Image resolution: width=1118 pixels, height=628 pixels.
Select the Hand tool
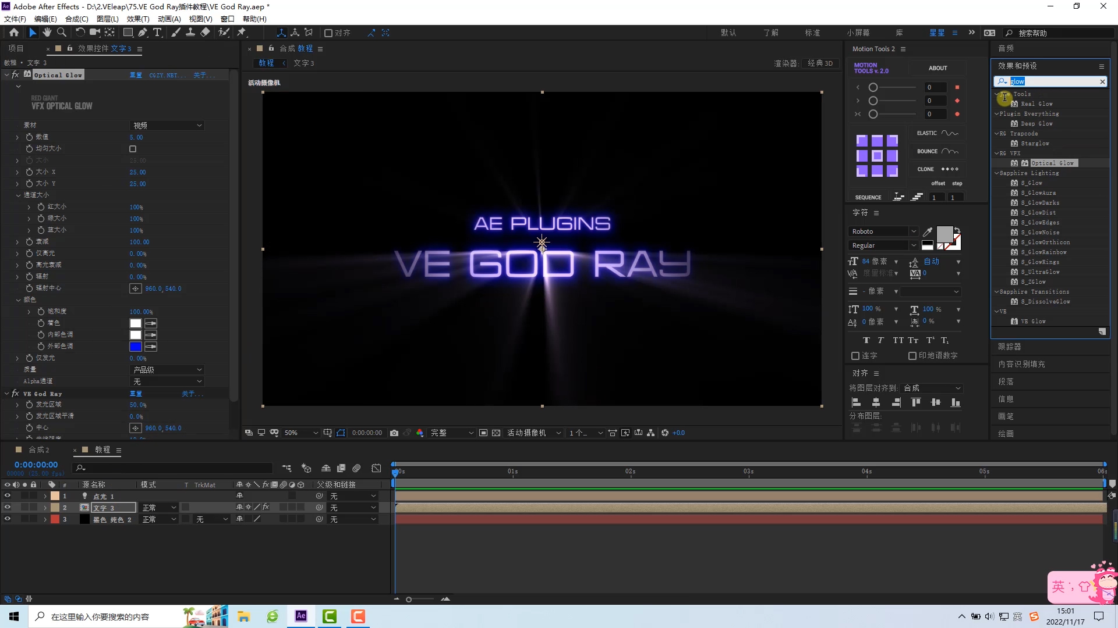click(x=47, y=33)
